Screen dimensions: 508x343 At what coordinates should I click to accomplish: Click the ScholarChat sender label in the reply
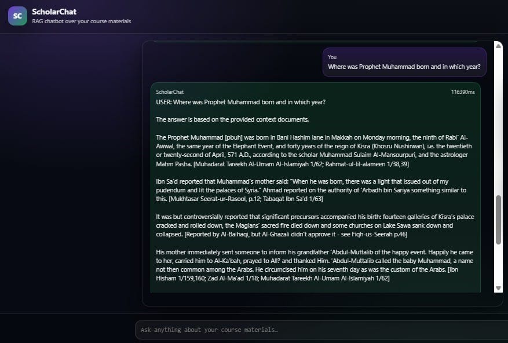point(170,92)
